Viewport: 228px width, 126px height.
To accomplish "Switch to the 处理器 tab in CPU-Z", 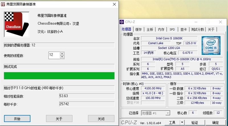I will 126,29.
